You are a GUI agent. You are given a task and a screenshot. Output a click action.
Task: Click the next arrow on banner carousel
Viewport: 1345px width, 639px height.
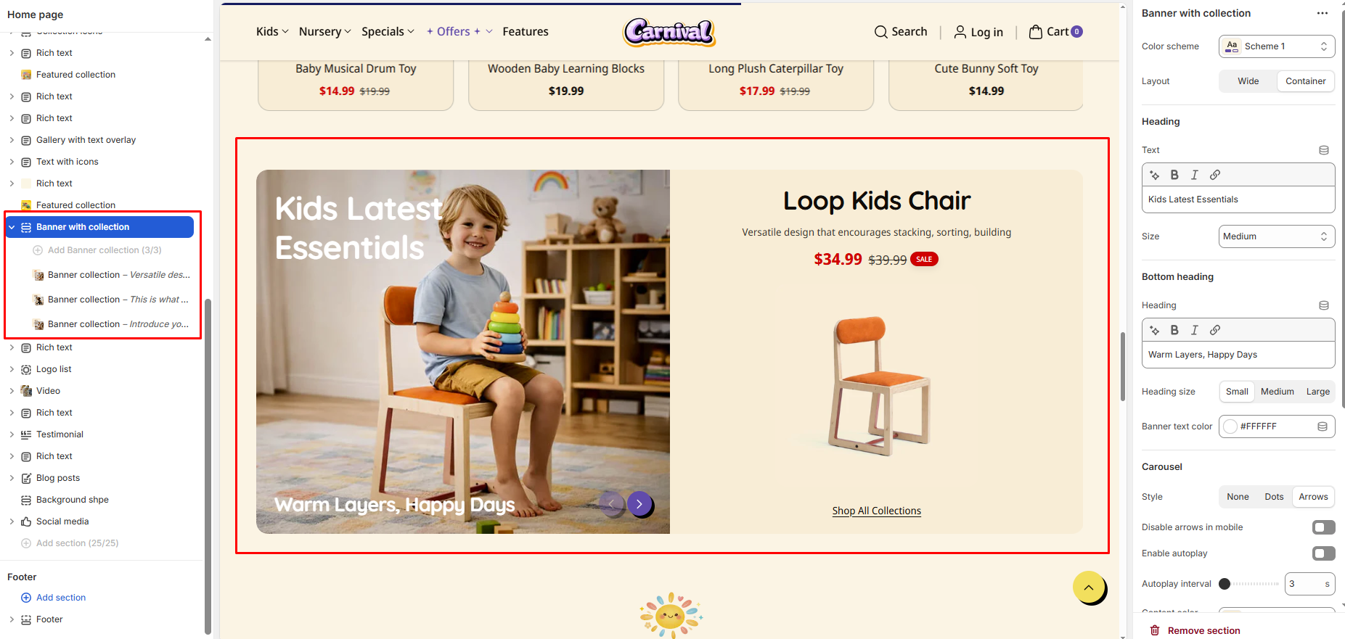(639, 503)
